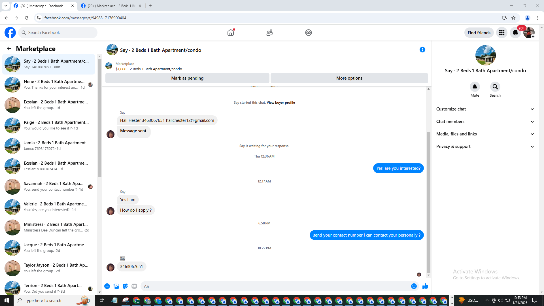Image resolution: width=544 pixels, height=306 pixels.
Task: View site information icon in address bar
Action: [39, 18]
